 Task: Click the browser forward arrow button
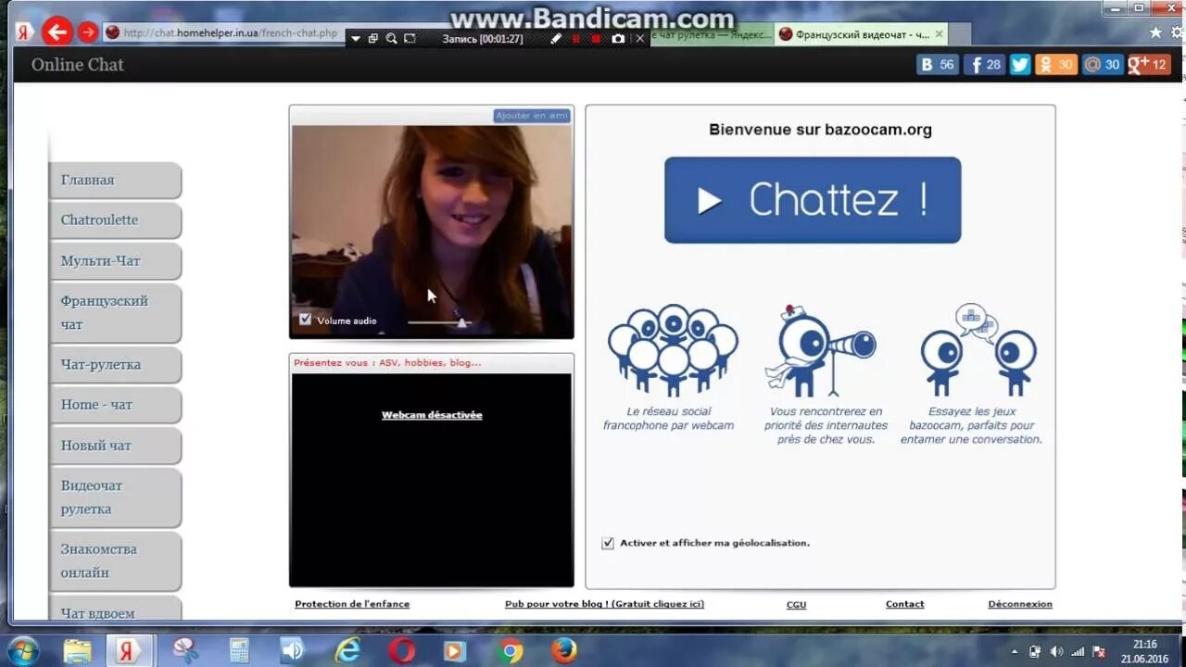tap(88, 32)
